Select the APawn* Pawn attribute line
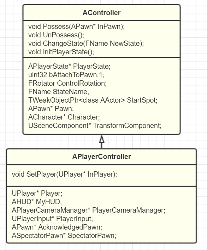The width and height of the screenshot is (207, 250). (x=51, y=109)
